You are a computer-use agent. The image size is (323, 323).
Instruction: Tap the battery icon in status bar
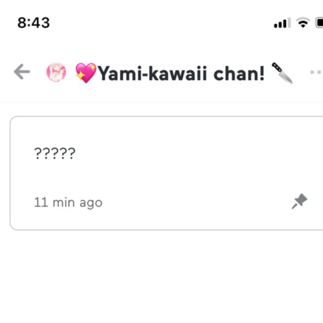point(319,23)
